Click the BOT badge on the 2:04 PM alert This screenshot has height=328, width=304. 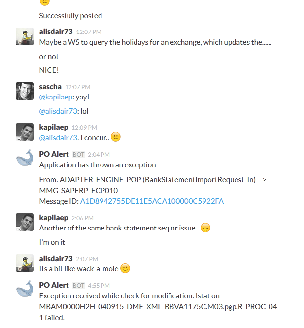tap(78, 154)
